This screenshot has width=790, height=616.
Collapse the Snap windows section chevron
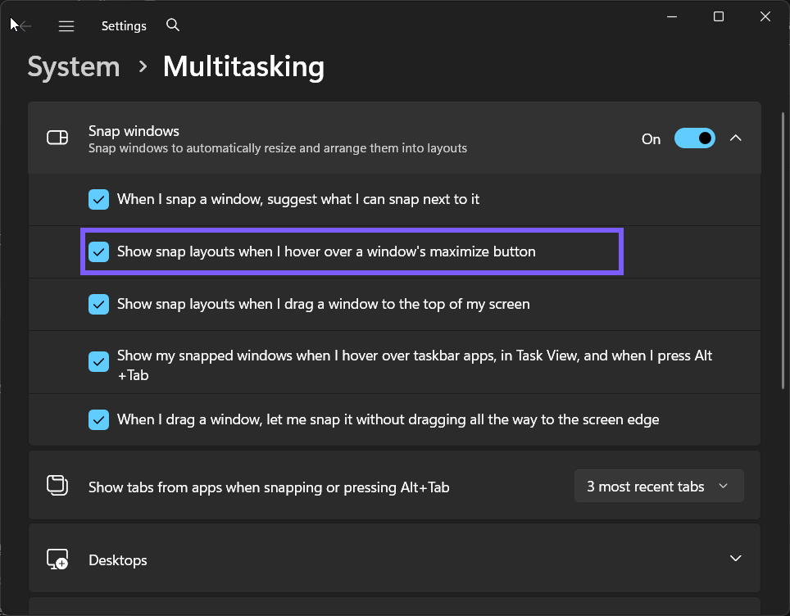click(736, 138)
